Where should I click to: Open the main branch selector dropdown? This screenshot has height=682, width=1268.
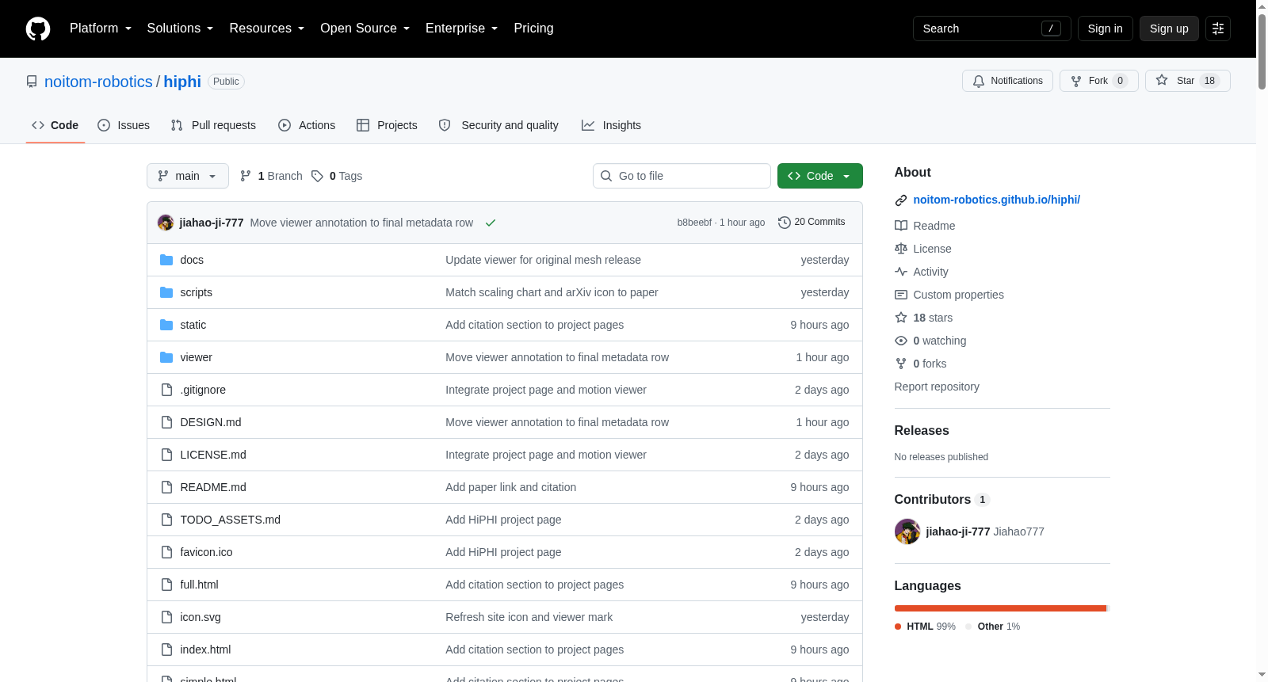pyautogui.click(x=188, y=176)
